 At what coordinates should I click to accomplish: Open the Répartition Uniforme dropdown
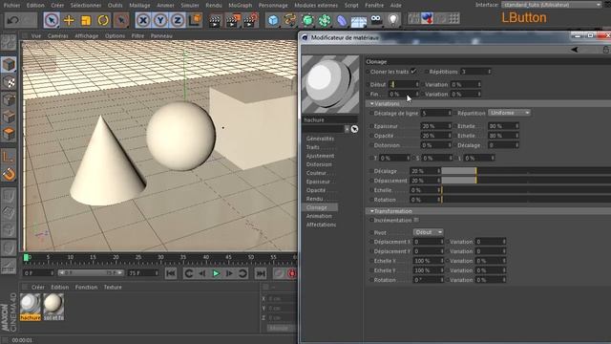coord(509,113)
